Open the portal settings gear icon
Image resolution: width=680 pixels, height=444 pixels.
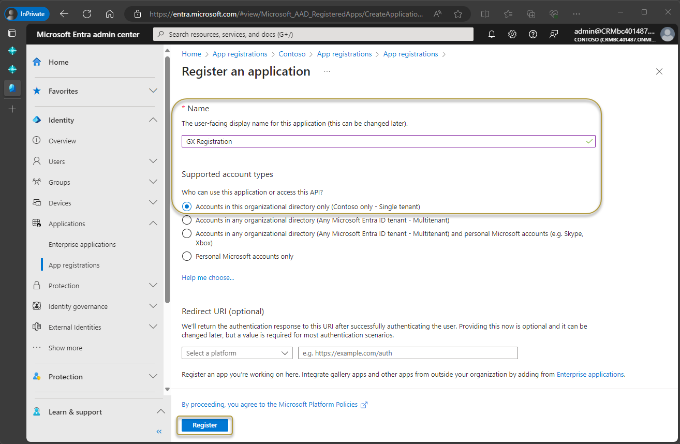pyautogui.click(x=512, y=34)
